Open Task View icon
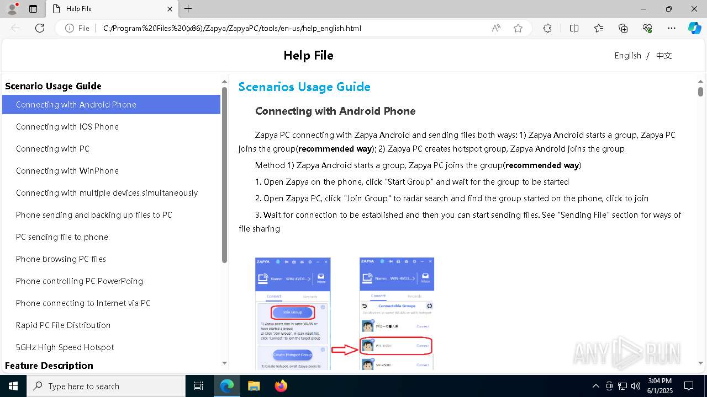This screenshot has height=397, width=707. pyautogui.click(x=199, y=386)
